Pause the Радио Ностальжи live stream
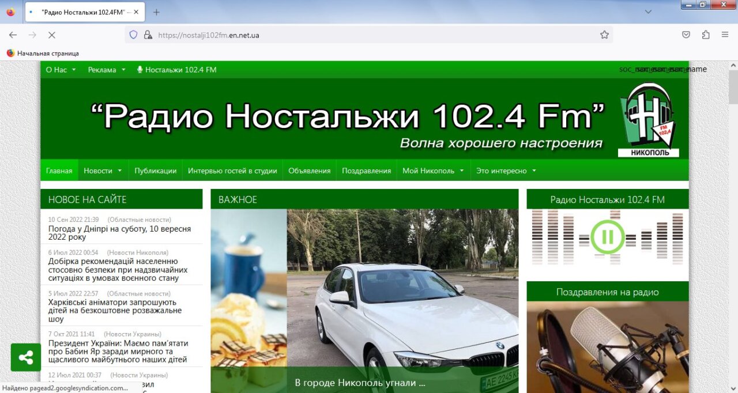The width and height of the screenshot is (738, 393). tap(607, 236)
